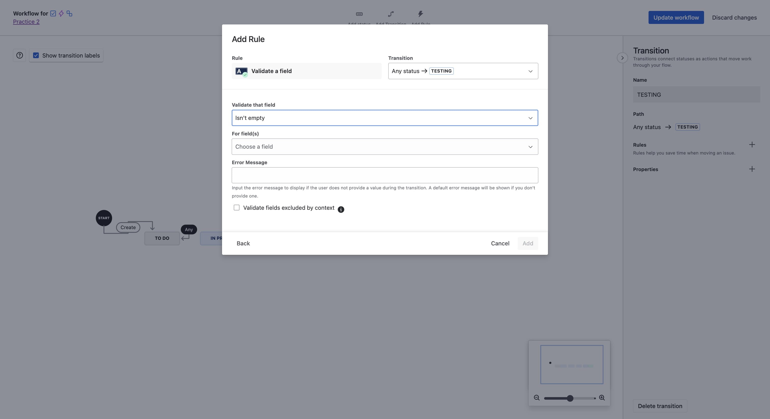Click the Rules heading in side panel
Image resolution: width=770 pixels, height=419 pixels.
click(640, 145)
